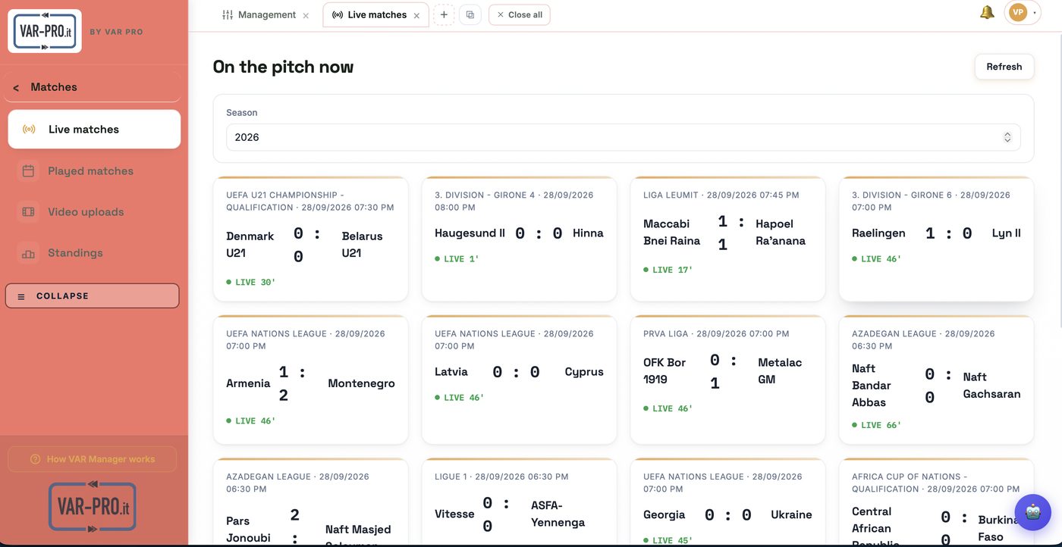Click the Close all tabs button
This screenshot has height=547, width=1062.
(520, 14)
